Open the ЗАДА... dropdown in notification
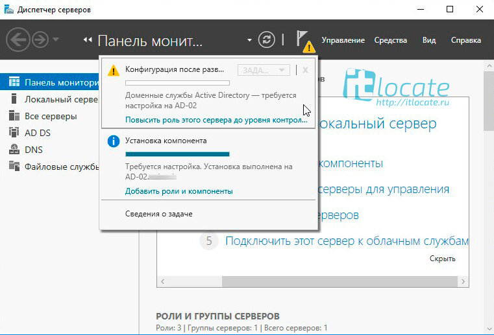The width and height of the screenshot is (494, 335). pos(264,70)
